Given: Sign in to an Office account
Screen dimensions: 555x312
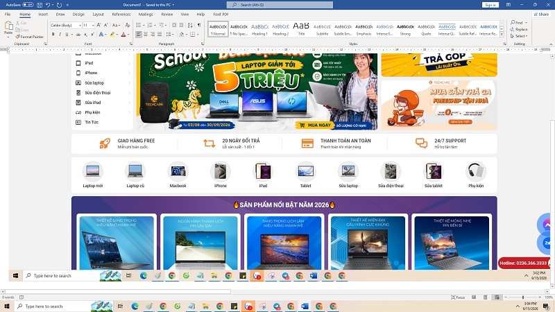Looking at the screenshot, I should coord(490,5).
